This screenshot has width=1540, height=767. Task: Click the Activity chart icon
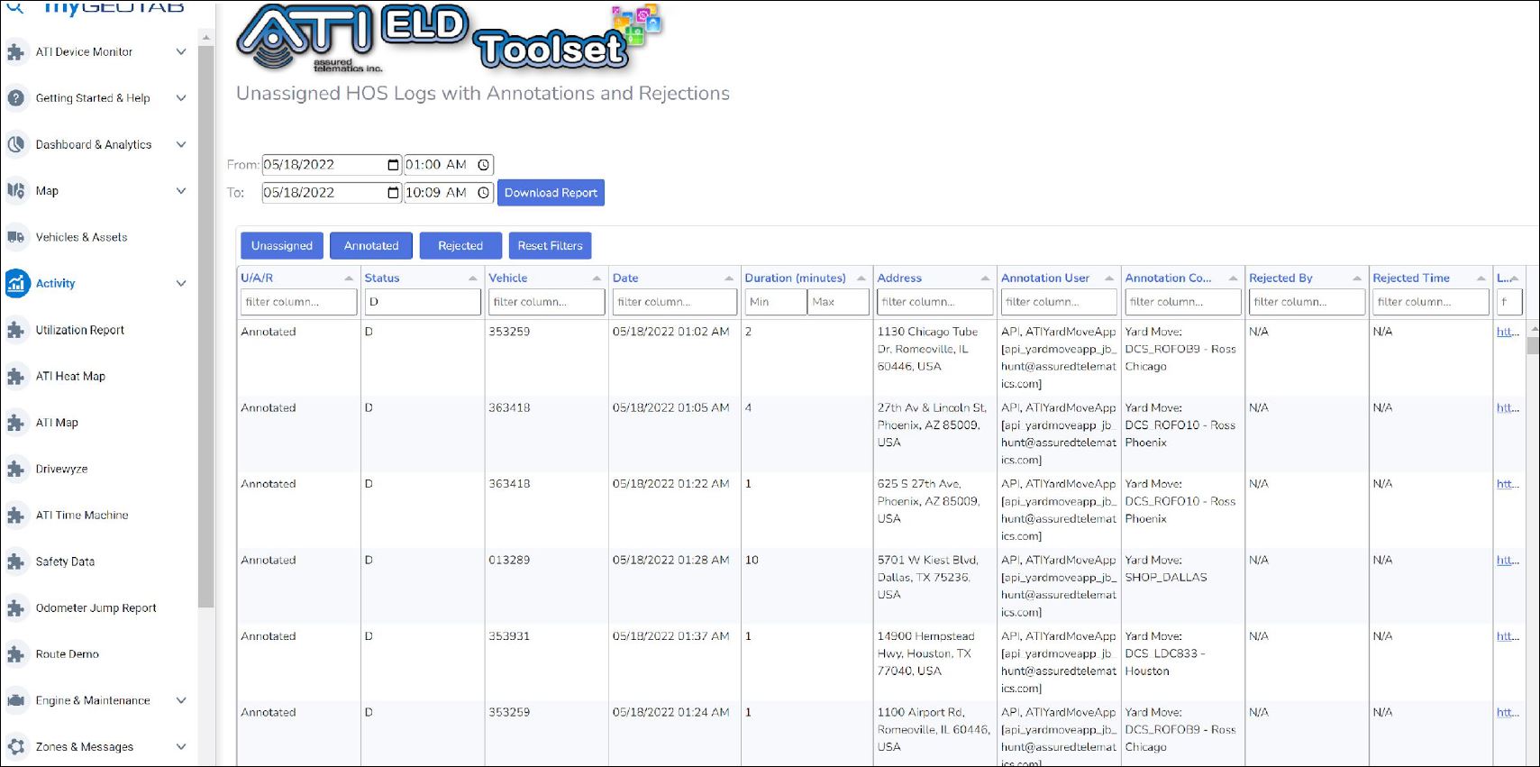coord(16,283)
